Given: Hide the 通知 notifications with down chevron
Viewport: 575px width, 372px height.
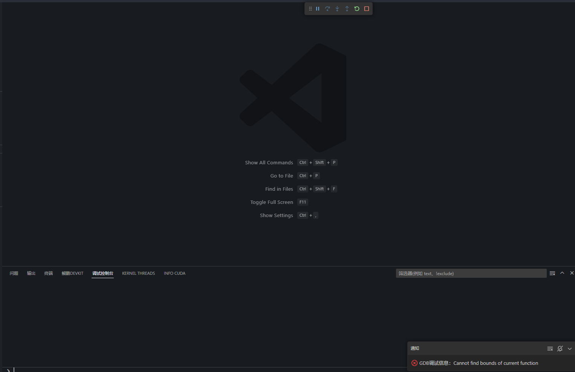Looking at the screenshot, I should click(x=570, y=349).
